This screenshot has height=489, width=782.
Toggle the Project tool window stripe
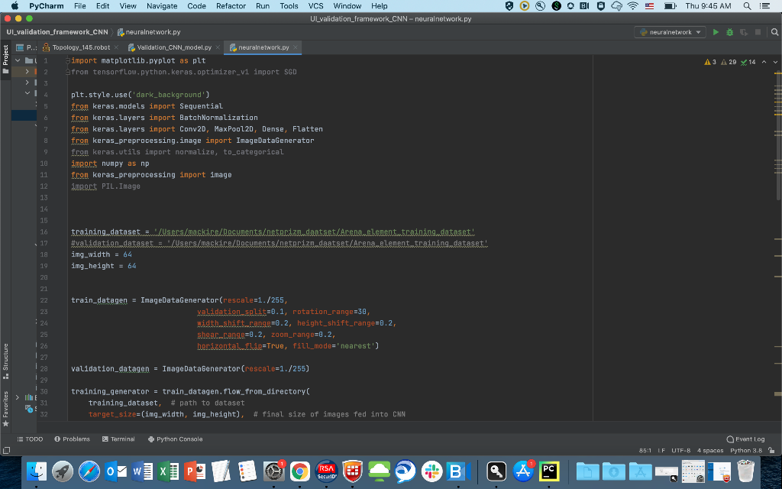click(x=6, y=55)
